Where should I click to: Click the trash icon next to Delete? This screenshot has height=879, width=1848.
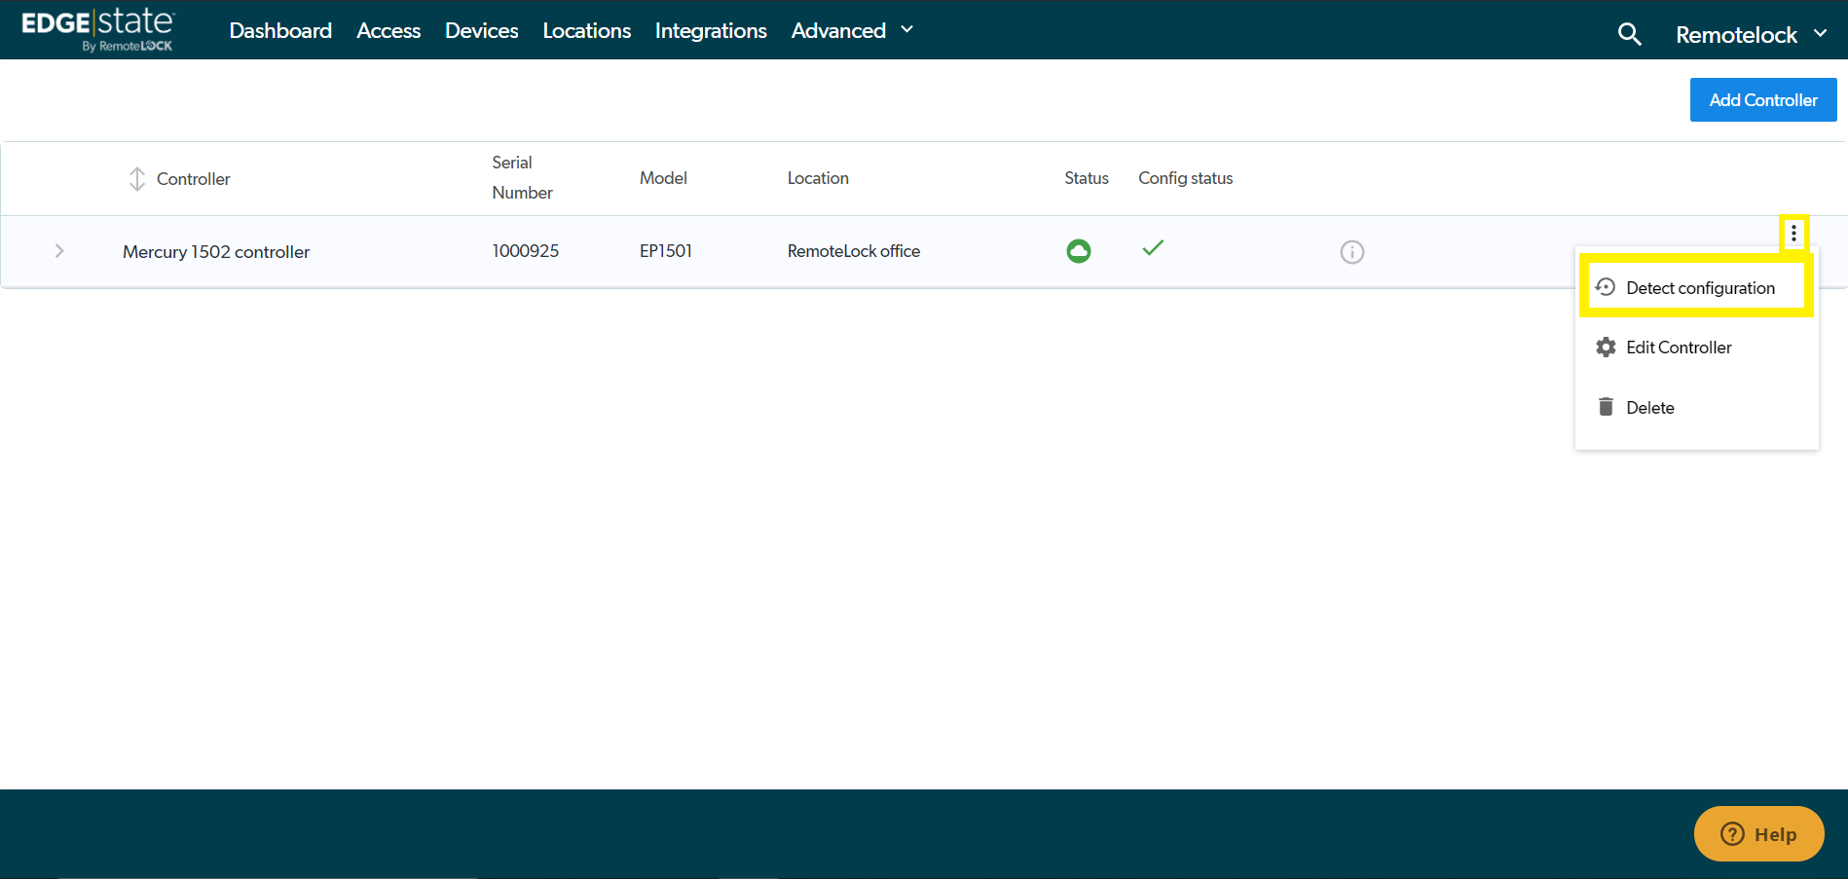(1606, 407)
